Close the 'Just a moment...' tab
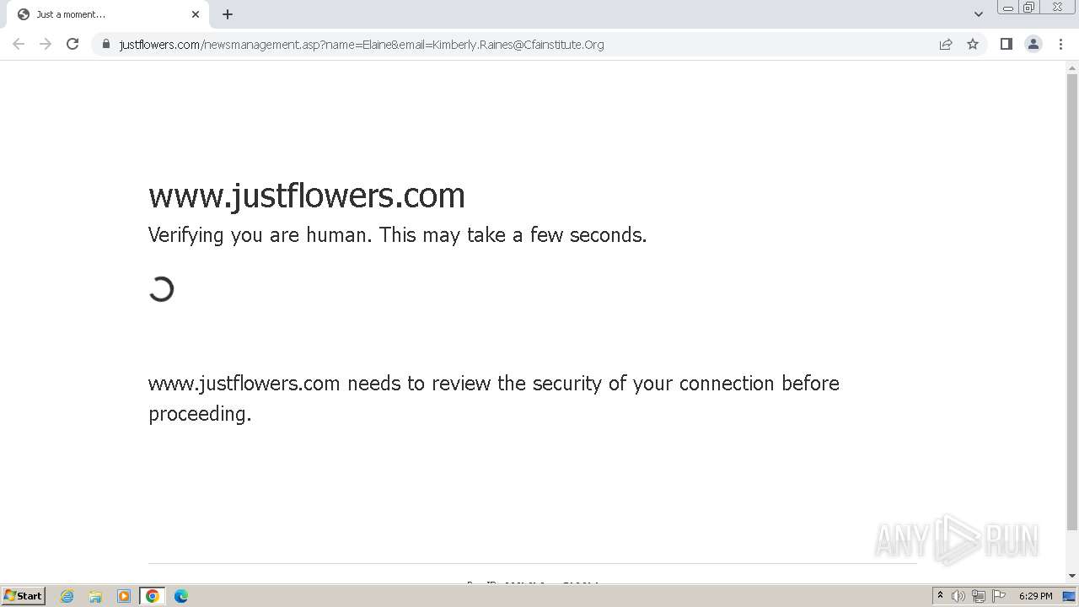The image size is (1079, 607). (x=196, y=14)
